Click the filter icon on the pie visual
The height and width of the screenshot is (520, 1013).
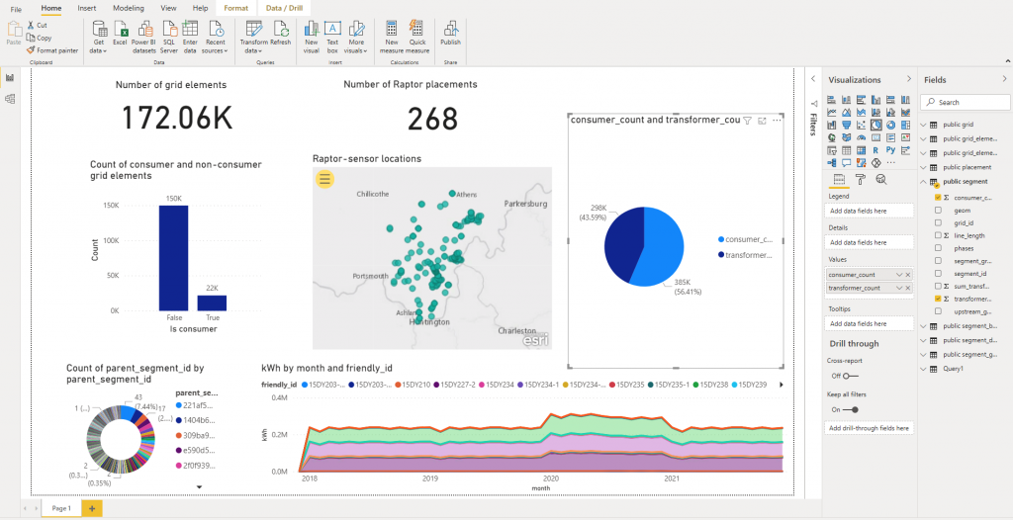[x=748, y=121]
